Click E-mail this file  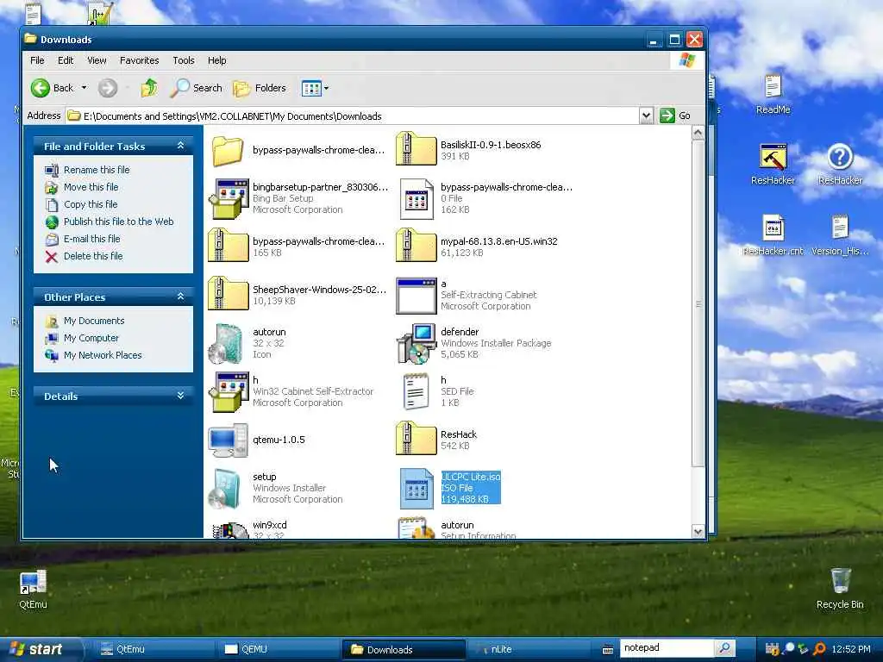[x=91, y=239]
